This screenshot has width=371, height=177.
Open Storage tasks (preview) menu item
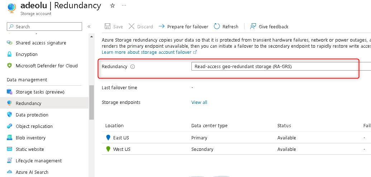[40, 92]
